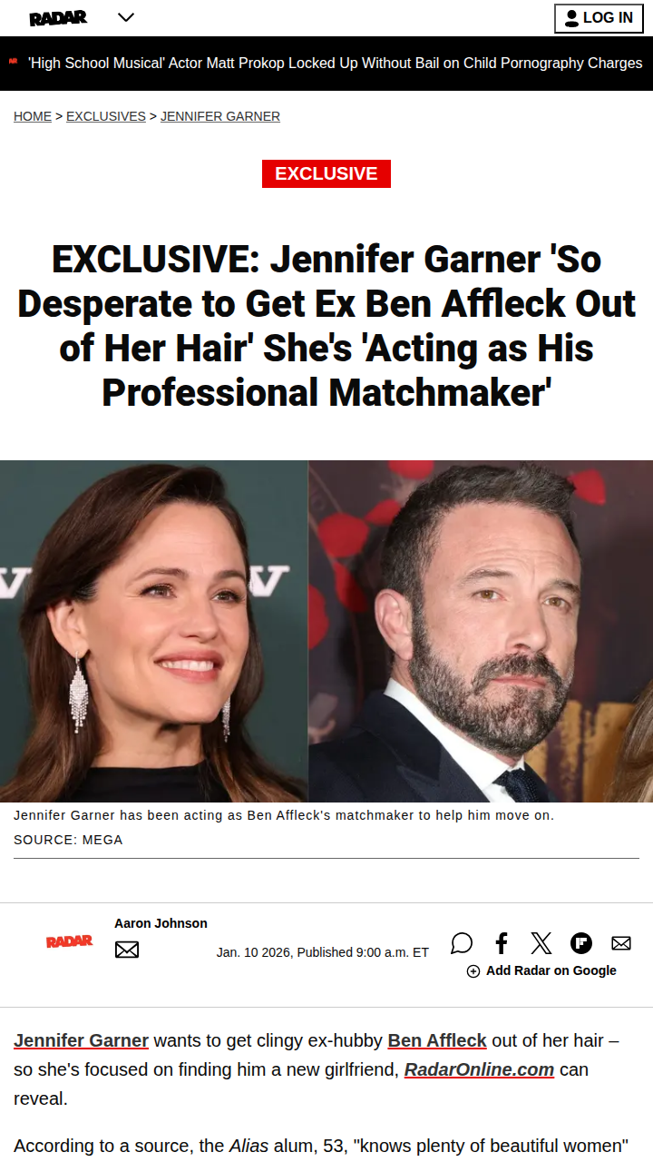Email the author via envelope icon

(127, 950)
